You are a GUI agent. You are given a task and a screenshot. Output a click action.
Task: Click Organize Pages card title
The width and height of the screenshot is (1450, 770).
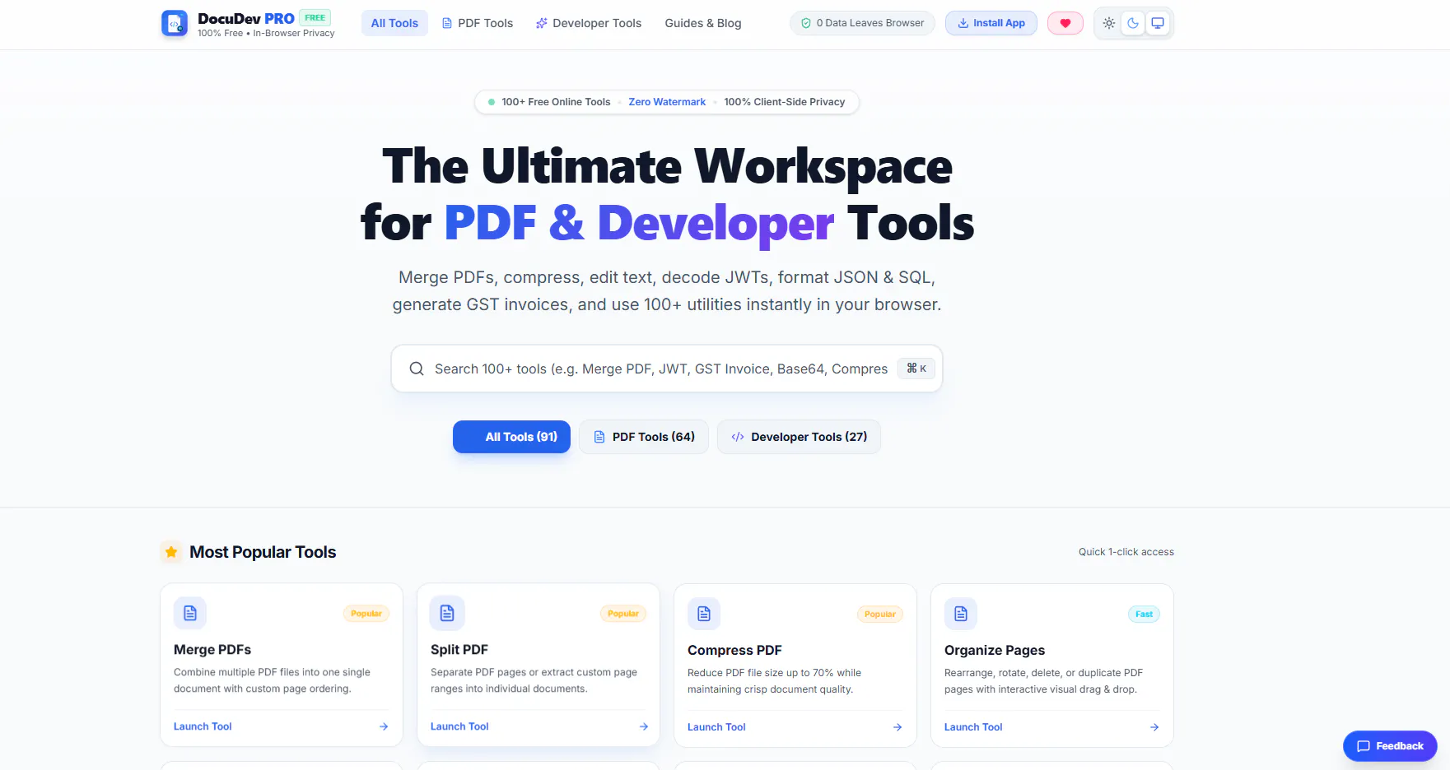(995, 651)
